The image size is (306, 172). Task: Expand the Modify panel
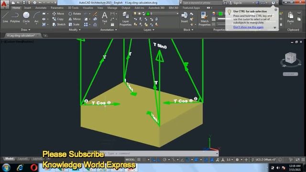75,30
